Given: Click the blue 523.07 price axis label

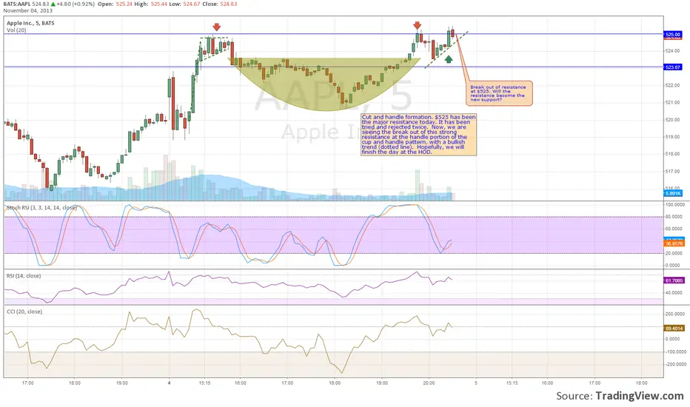Looking at the screenshot, I should 672,67.
